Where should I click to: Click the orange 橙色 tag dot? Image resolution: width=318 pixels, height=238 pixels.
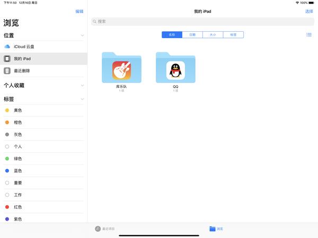tap(7, 123)
